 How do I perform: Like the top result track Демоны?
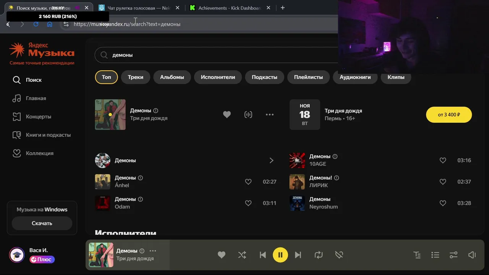227,115
